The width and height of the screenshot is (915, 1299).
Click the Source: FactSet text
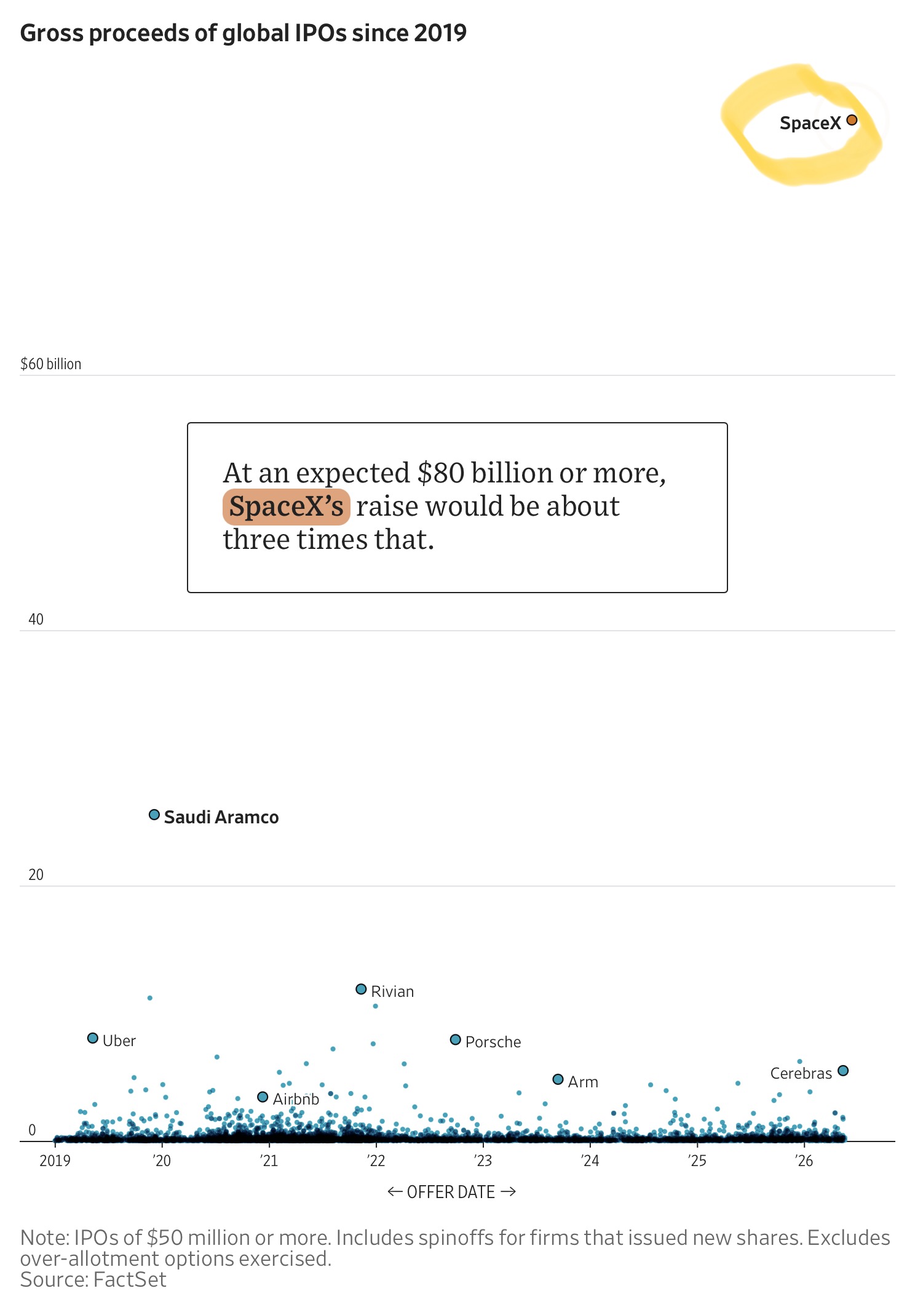tap(93, 1280)
